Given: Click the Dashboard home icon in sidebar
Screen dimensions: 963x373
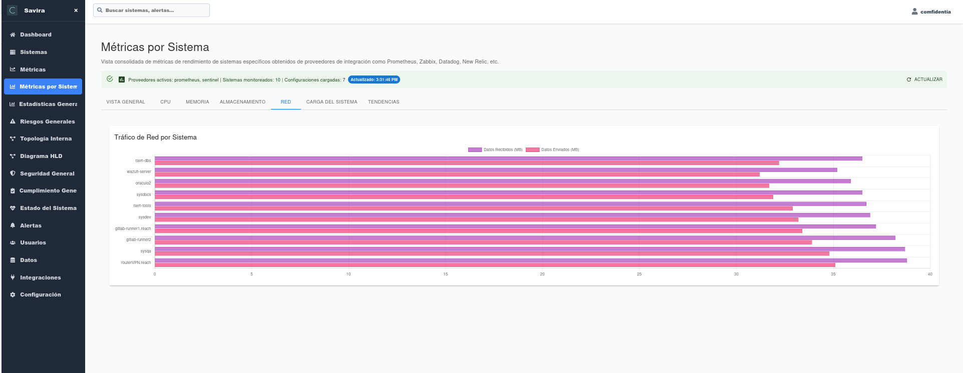Looking at the screenshot, I should pos(13,35).
